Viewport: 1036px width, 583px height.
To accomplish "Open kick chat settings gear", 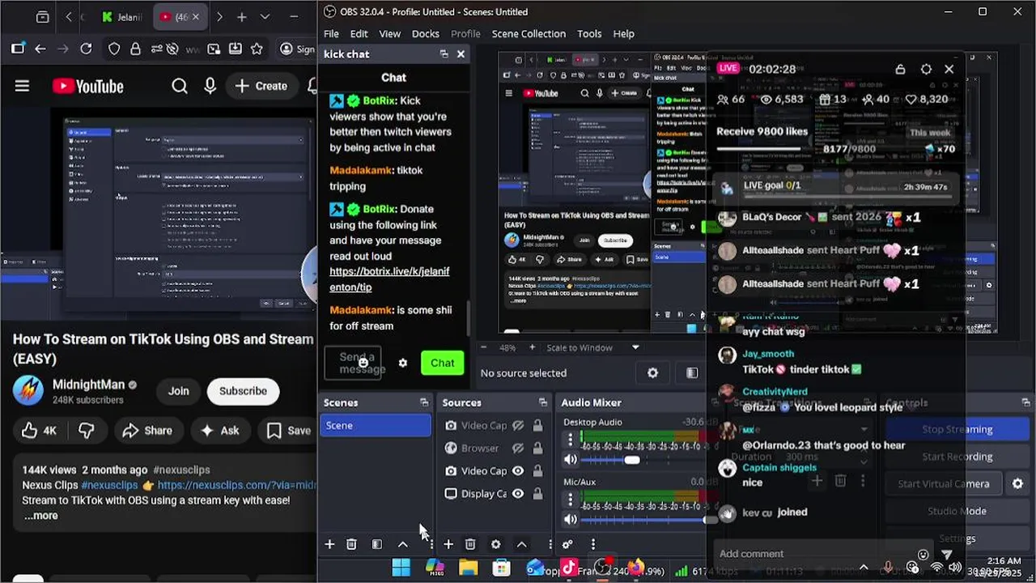I will click(403, 363).
